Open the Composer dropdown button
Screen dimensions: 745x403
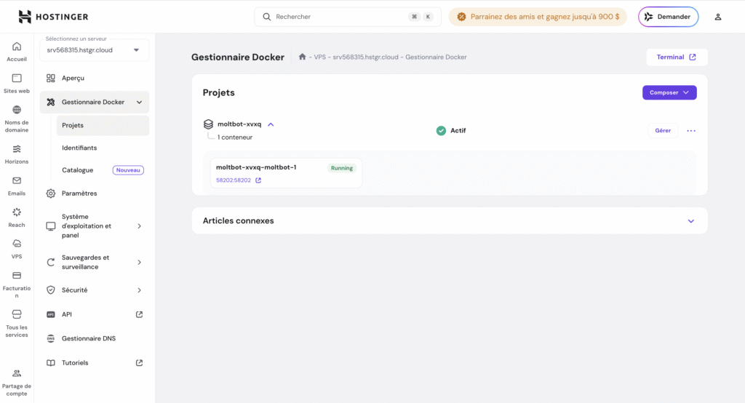pos(669,92)
